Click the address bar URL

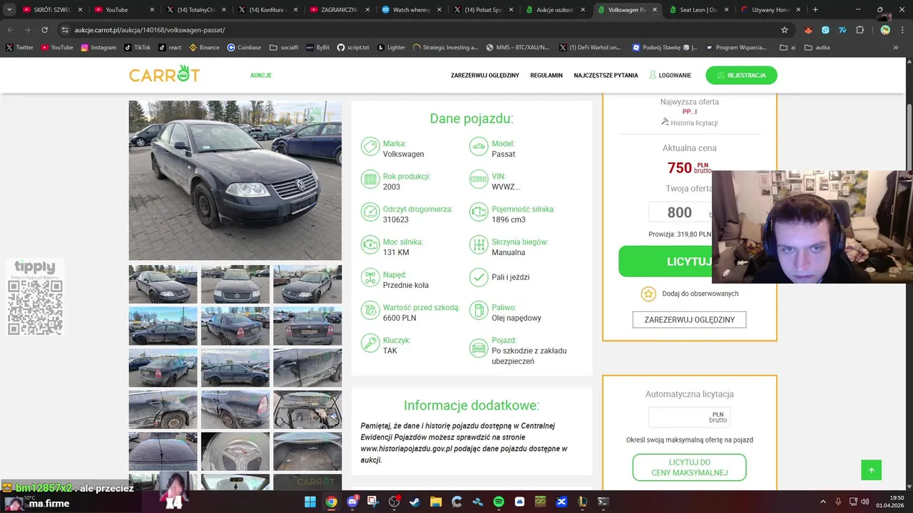pyautogui.click(x=149, y=30)
